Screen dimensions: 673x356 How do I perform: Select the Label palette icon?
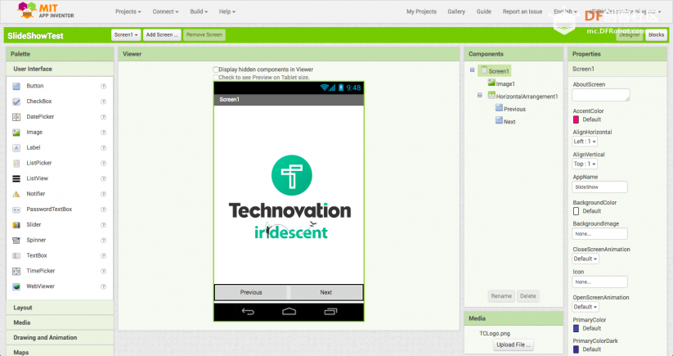16,148
